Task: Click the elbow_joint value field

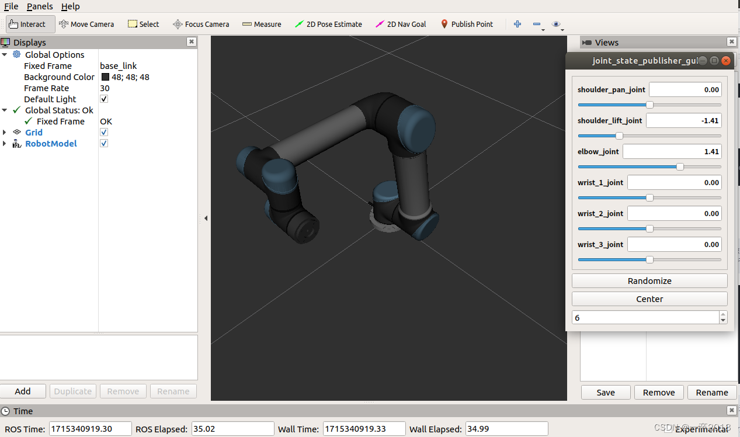Action: pos(672,151)
